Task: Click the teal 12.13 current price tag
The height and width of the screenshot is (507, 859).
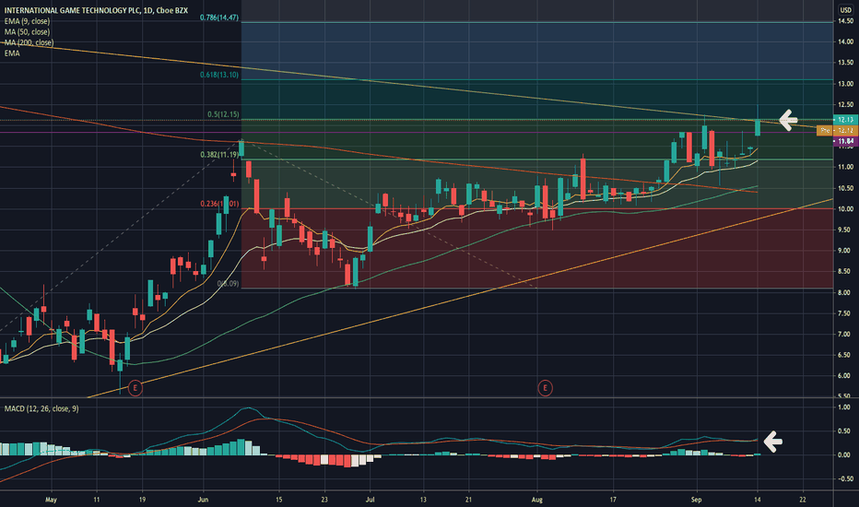Action: (845, 120)
